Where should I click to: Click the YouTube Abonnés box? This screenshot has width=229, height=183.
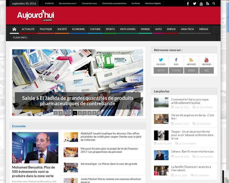coord(206,65)
